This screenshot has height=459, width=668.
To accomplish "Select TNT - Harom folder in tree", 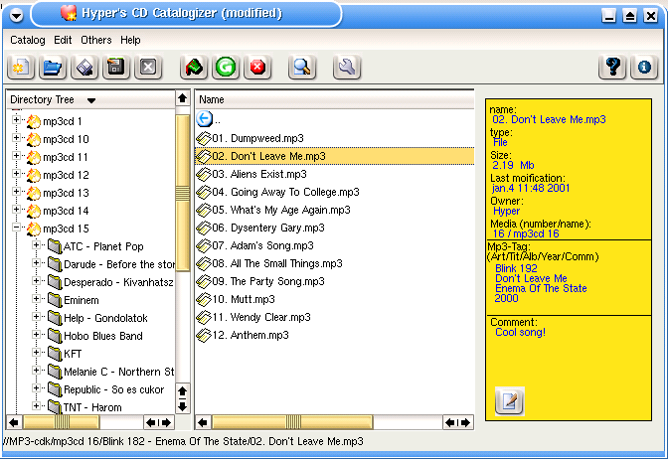I will [x=92, y=407].
